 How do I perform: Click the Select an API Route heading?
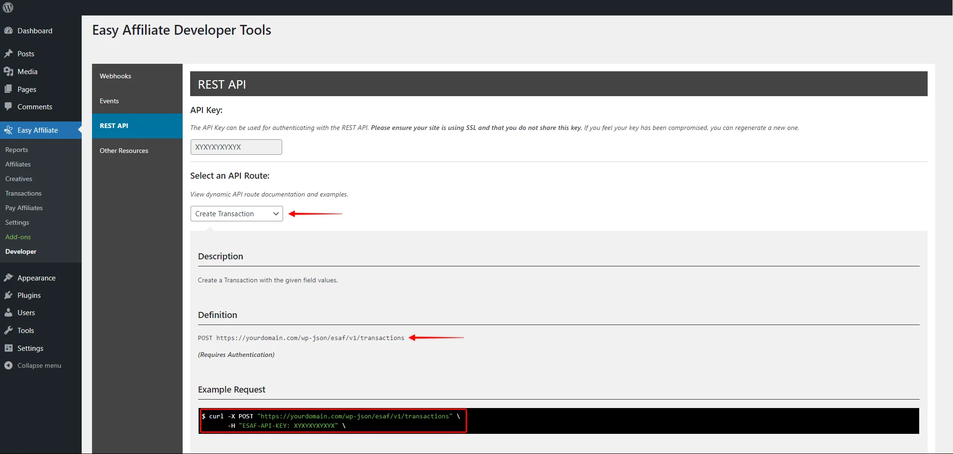pos(230,175)
